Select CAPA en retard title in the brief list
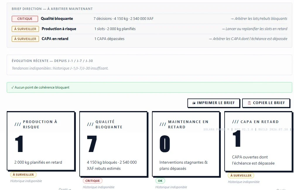This screenshot has height=190, width=294. click(x=55, y=39)
